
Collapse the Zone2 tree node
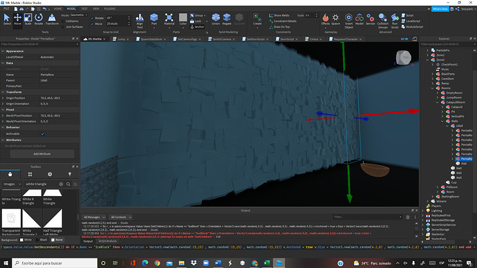[x=427, y=60]
